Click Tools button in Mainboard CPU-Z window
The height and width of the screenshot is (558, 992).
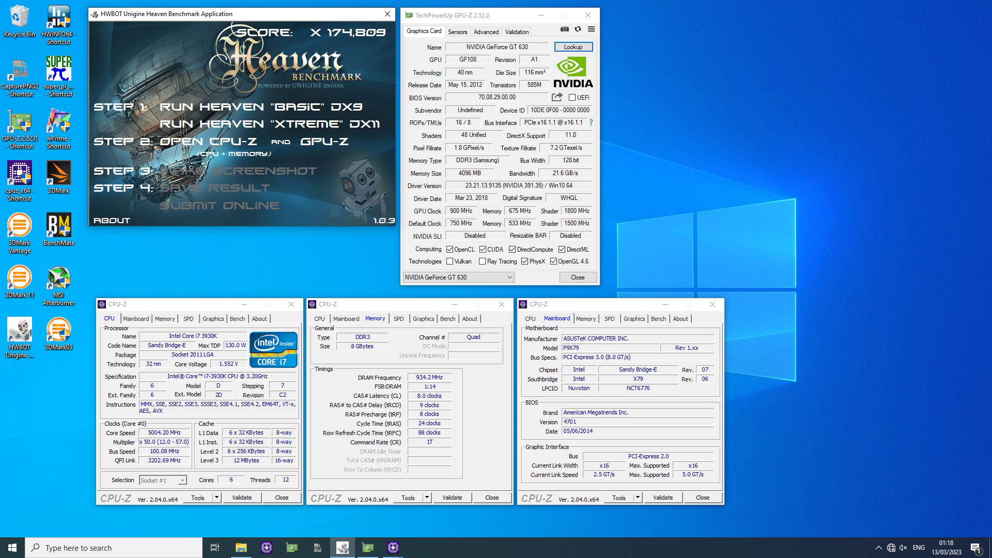click(619, 498)
